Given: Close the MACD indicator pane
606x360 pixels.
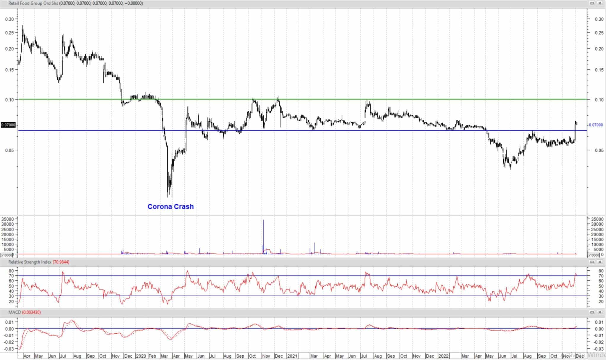Looking at the screenshot, I should pos(600,312).
